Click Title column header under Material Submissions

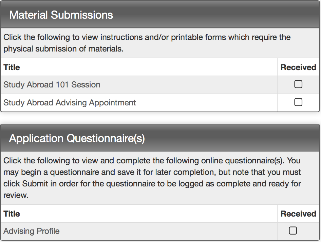pyautogui.click(x=12, y=67)
